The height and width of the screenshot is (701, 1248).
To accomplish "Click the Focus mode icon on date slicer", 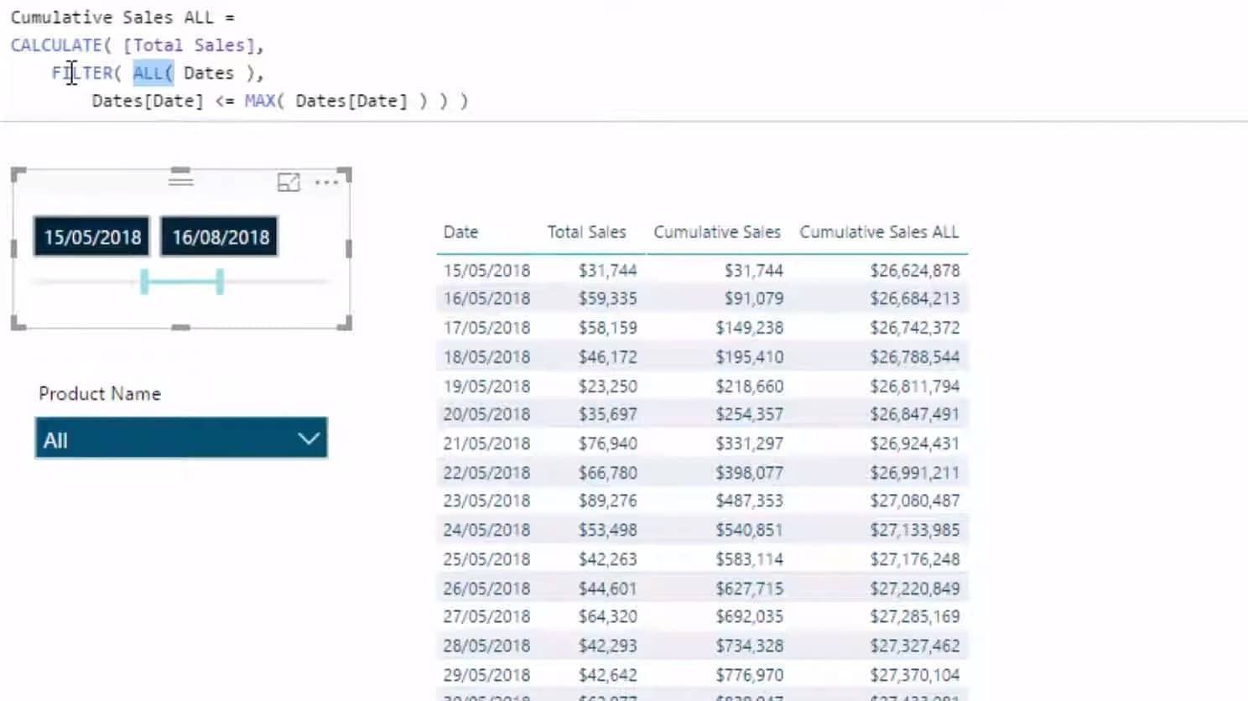I will pos(289,182).
